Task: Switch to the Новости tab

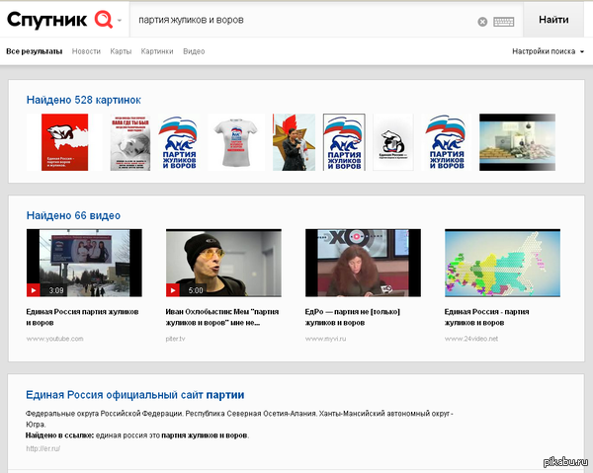Action: click(x=86, y=50)
